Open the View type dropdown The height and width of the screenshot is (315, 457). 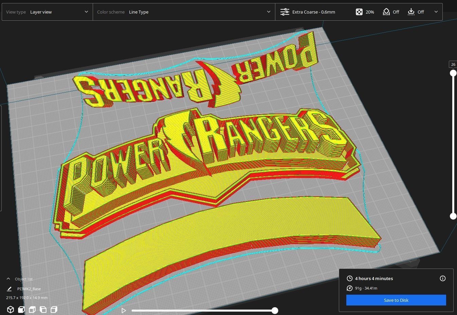(47, 12)
